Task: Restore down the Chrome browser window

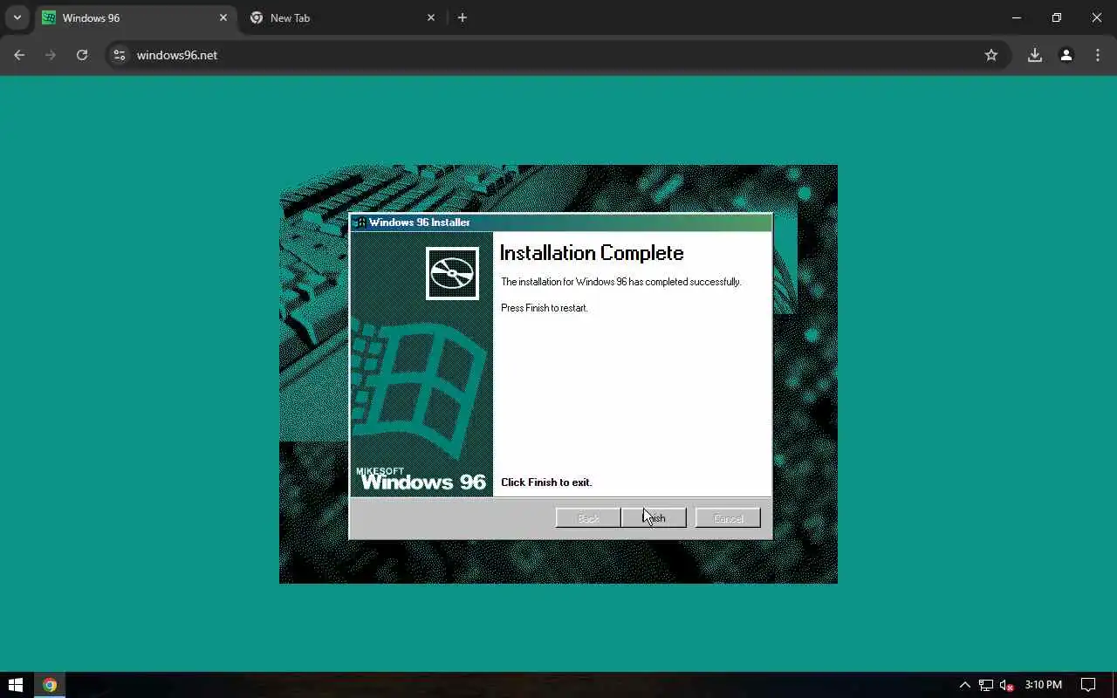Action: click(1057, 17)
